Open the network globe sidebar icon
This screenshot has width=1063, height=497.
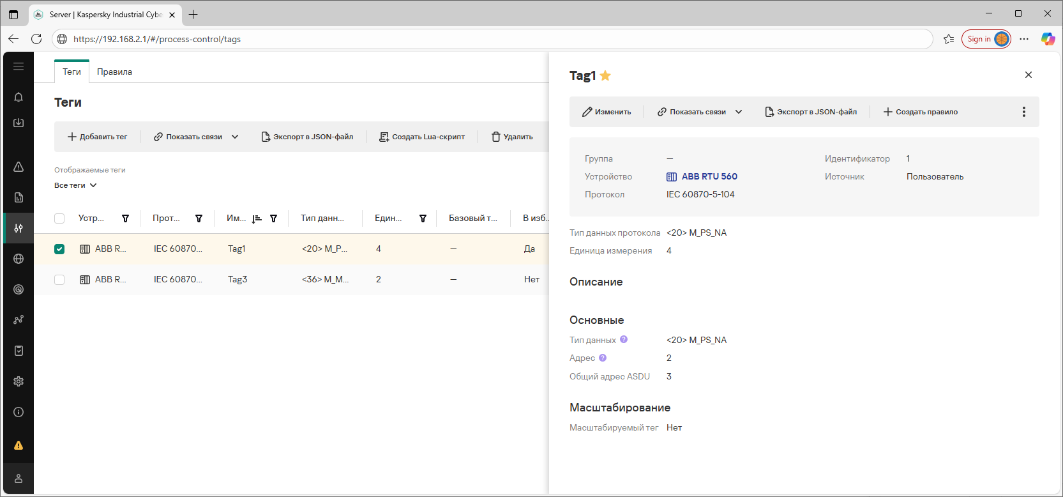(x=19, y=259)
